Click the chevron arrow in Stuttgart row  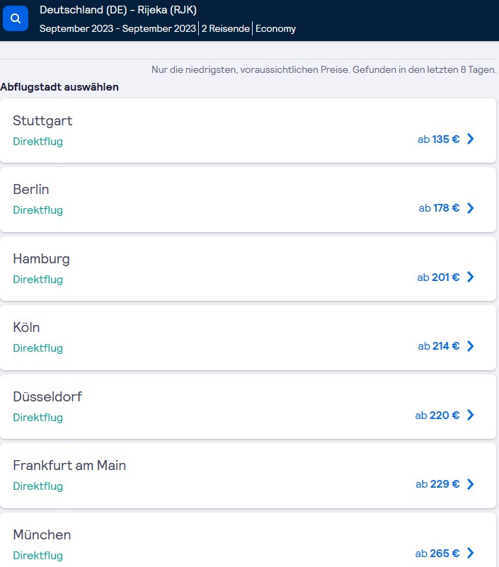pyautogui.click(x=471, y=139)
